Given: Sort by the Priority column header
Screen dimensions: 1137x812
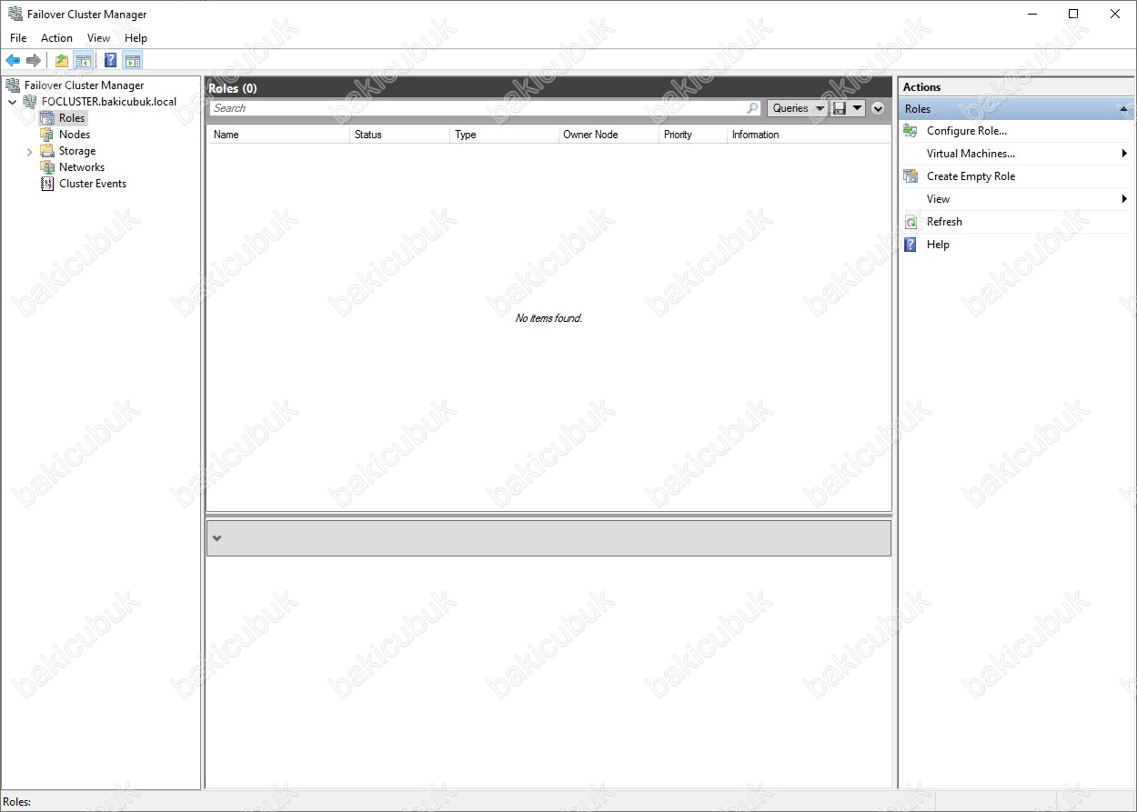Looking at the screenshot, I should coord(693,135).
